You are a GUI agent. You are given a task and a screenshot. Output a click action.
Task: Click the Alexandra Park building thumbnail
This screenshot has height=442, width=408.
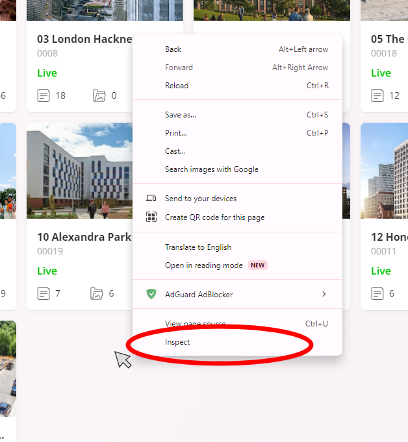pyautogui.click(x=79, y=171)
